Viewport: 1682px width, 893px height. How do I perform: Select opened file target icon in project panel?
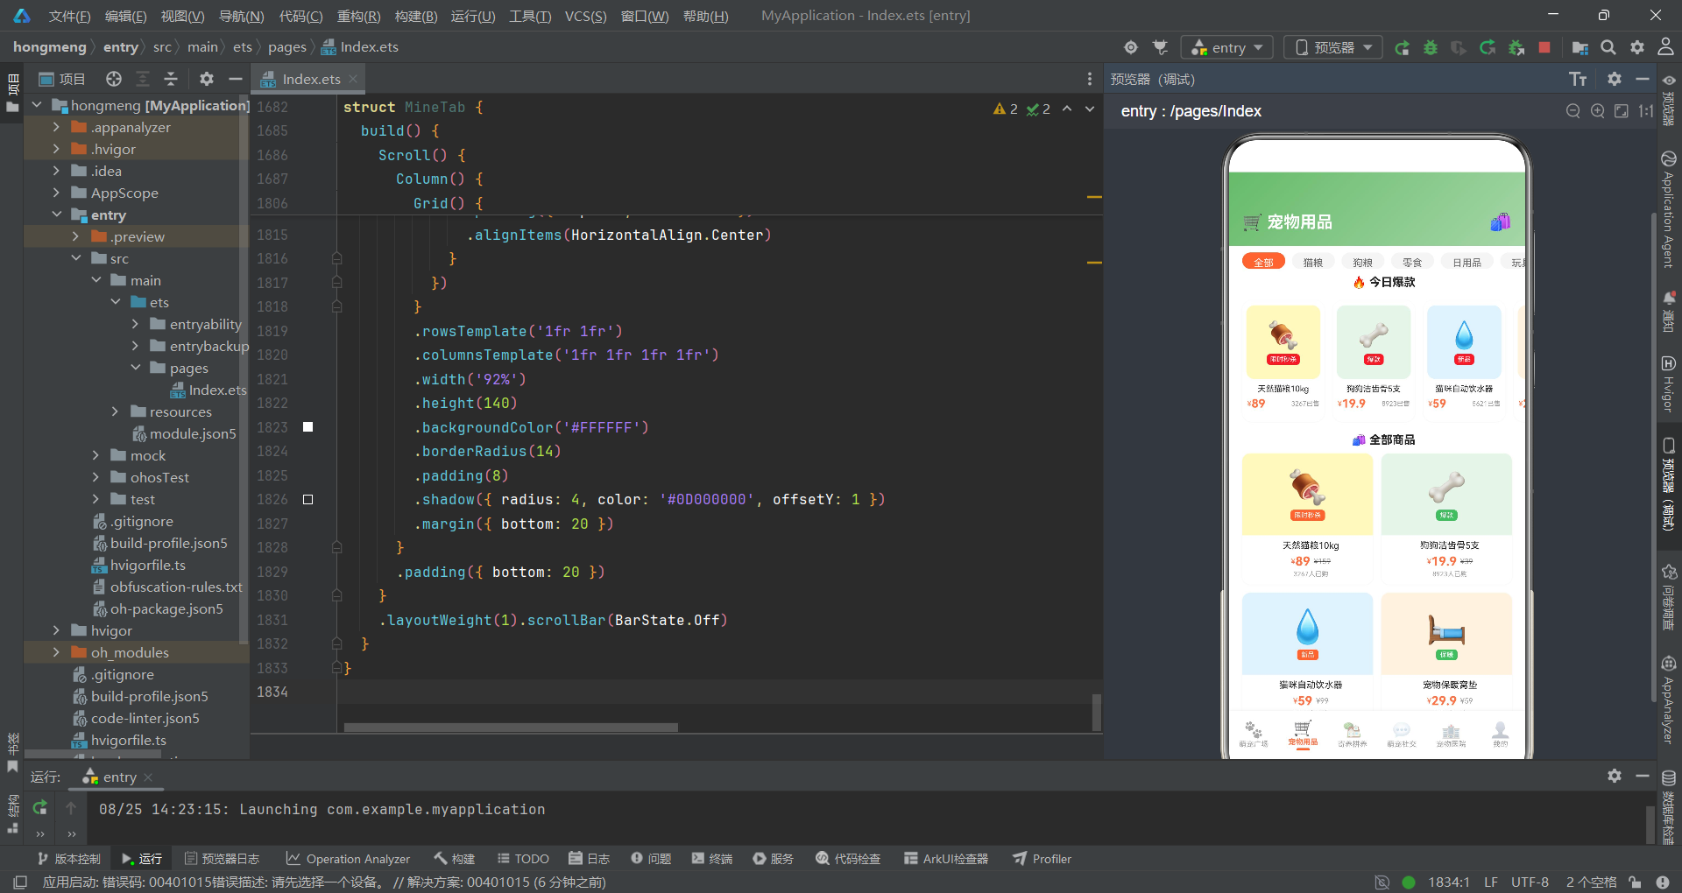pos(114,79)
